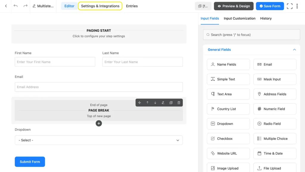Delete the page break with trash icon
The width and height of the screenshot is (305, 172).
tap(179, 103)
